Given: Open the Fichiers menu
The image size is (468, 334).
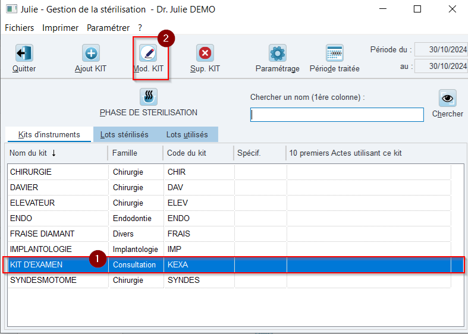Looking at the screenshot, I should pyautogui.click(x=20, y=28).
